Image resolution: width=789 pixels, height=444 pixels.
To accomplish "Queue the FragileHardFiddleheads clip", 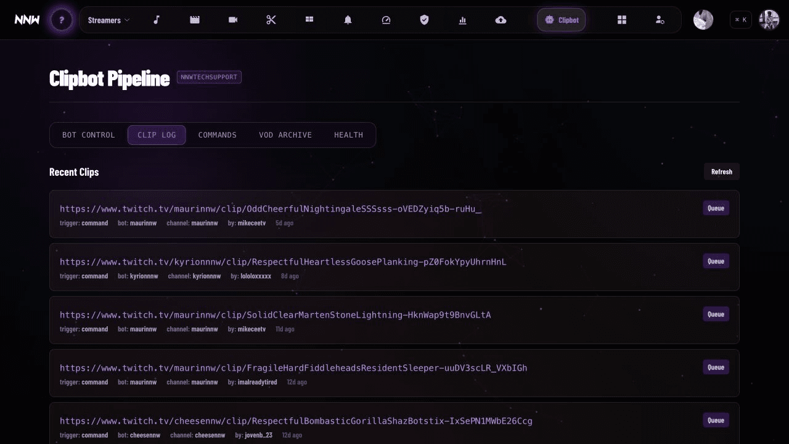I will (x=716, y=367).
